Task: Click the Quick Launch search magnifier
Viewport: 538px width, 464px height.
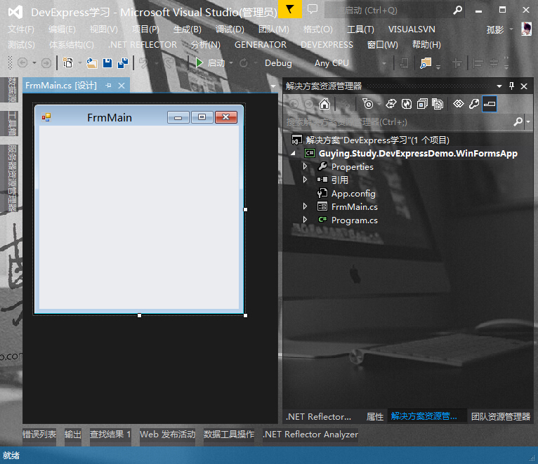Action: pos(457,11)
